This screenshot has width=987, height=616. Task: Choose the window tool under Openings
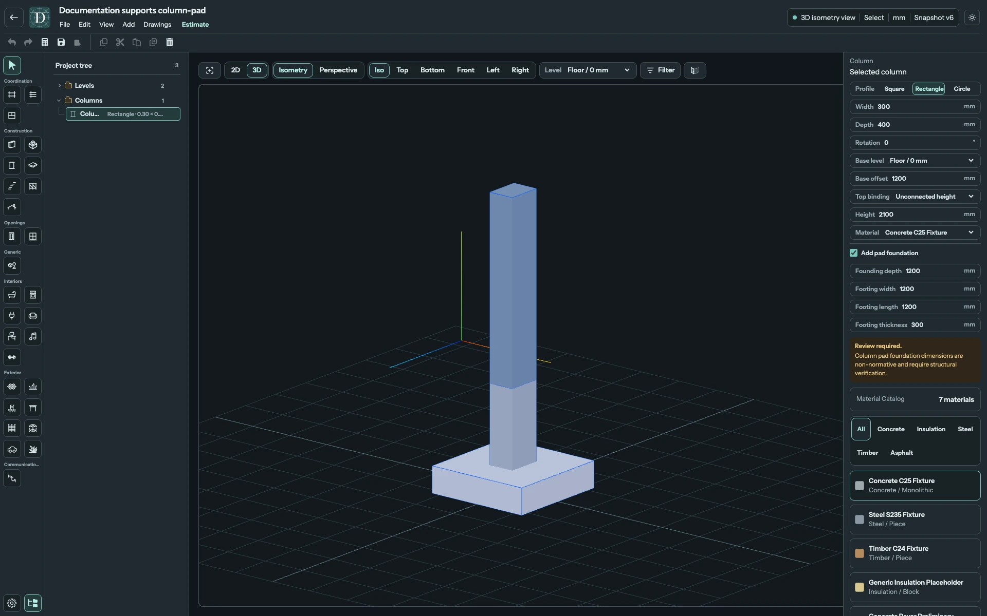33,237
